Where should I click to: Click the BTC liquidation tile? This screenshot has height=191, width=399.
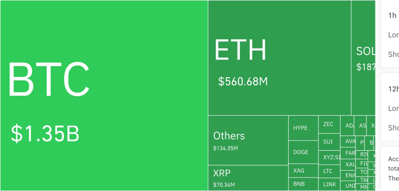(103, 95)
